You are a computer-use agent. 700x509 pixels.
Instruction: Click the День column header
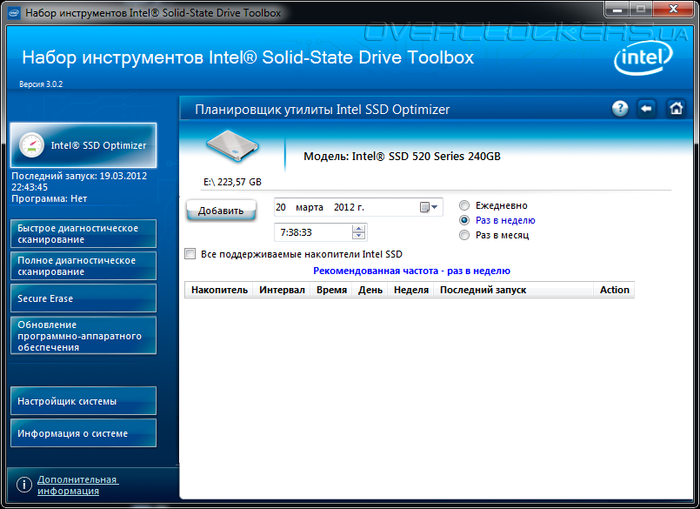pyautogui.click(x=370, y=290)
